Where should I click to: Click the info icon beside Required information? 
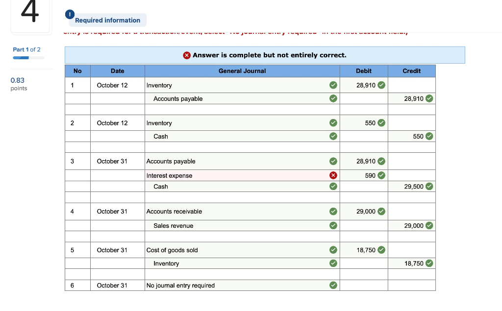pos(69,14)
